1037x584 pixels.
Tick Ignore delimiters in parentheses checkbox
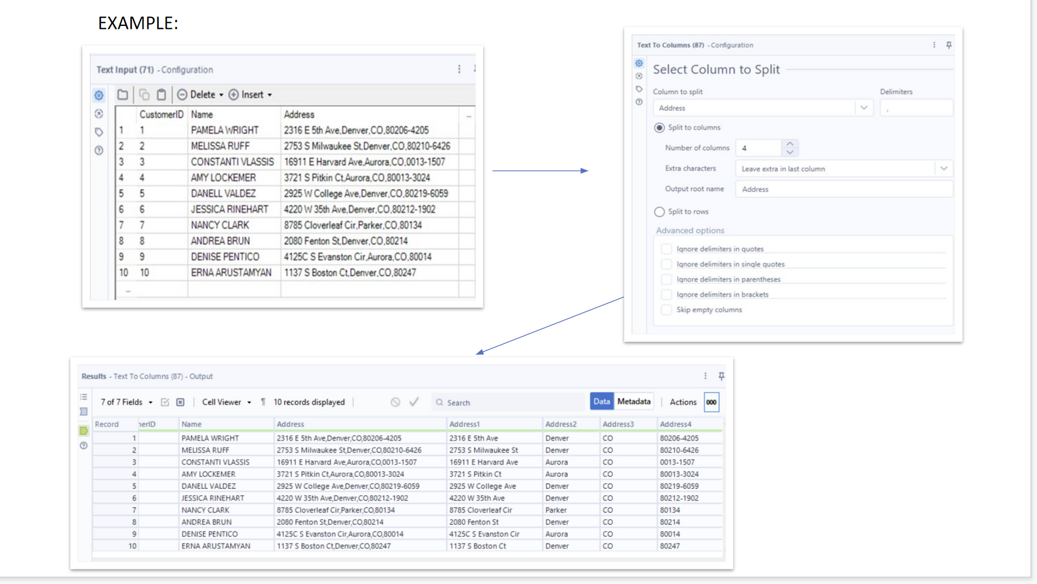tap(666, 279)
